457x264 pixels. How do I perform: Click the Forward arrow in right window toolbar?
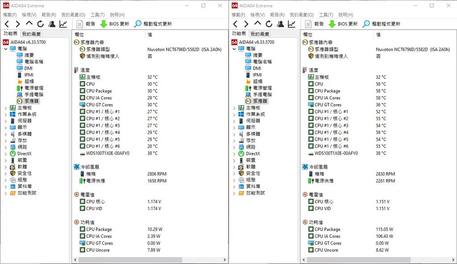tap(246, 24)
